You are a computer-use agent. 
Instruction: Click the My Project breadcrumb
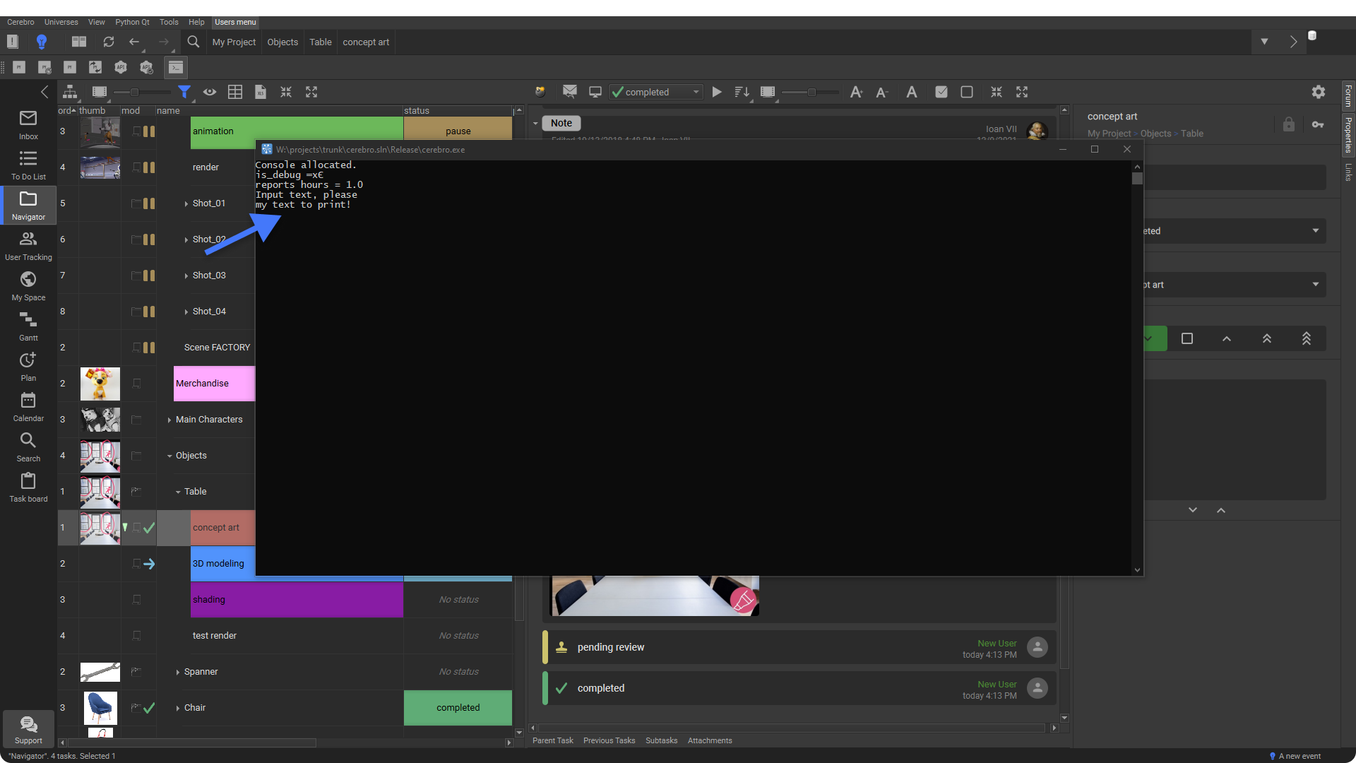click(234, 42)
